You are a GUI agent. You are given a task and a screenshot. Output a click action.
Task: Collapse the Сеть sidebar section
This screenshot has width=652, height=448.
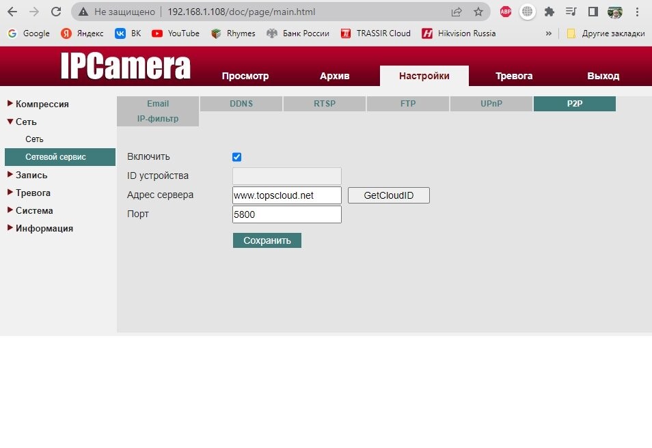pyautogui.click(x=23, y=122)
